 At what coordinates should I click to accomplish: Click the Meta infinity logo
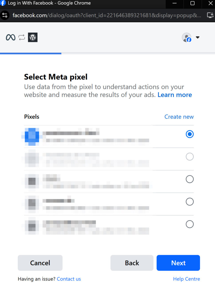(11, 37)
